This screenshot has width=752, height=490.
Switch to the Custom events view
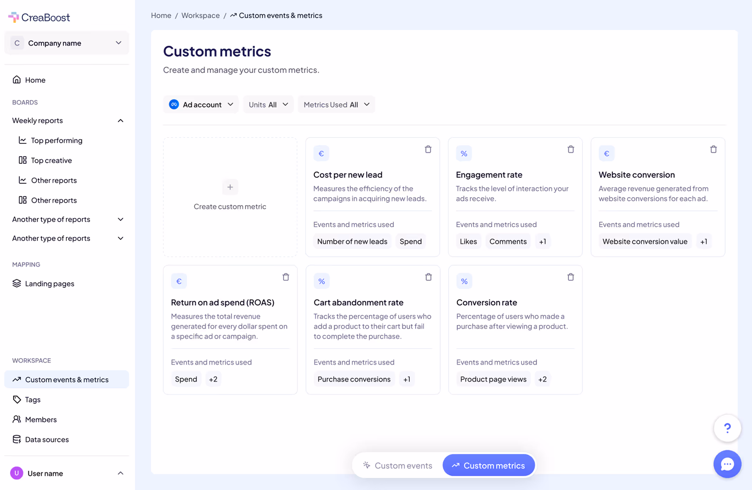pos(397,465)
